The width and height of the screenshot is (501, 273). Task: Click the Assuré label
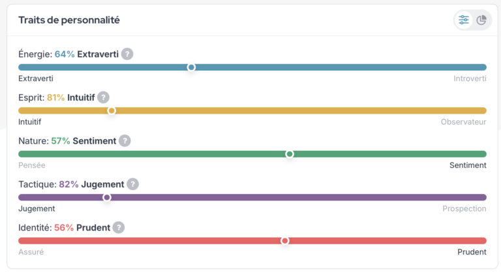point(31,252)
